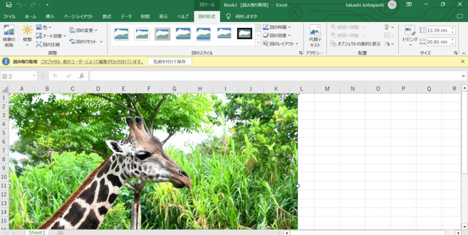Click the save icon in quick access toolbar

click(x=9, y=5)
